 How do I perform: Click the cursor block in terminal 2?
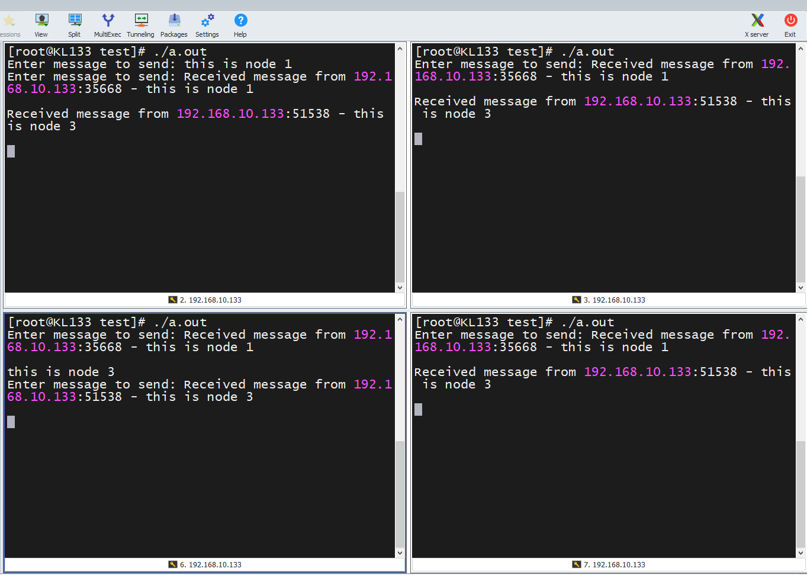click(11, 151)
